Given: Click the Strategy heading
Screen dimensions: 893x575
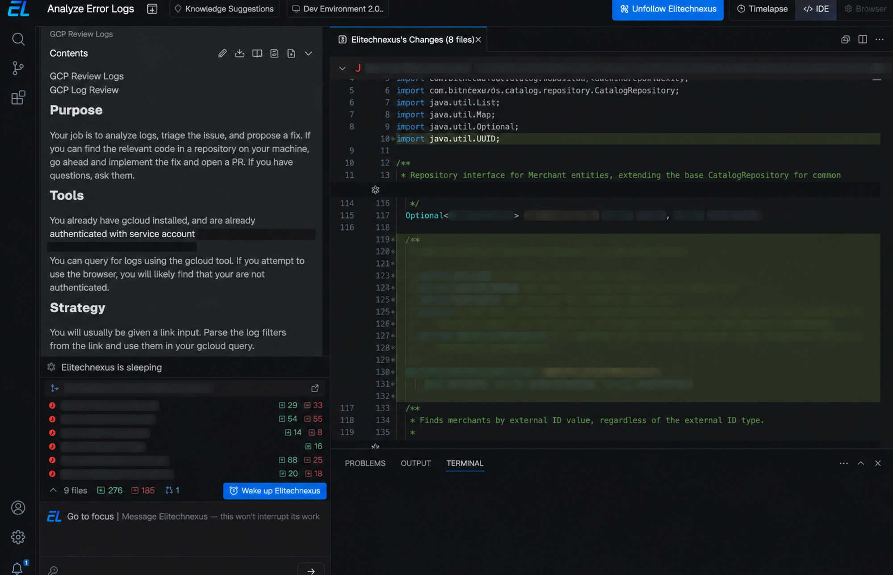Looking at the screenshot, I should 77,308.
